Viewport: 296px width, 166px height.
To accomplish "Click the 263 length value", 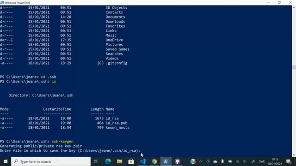I will tap(100, 63).
